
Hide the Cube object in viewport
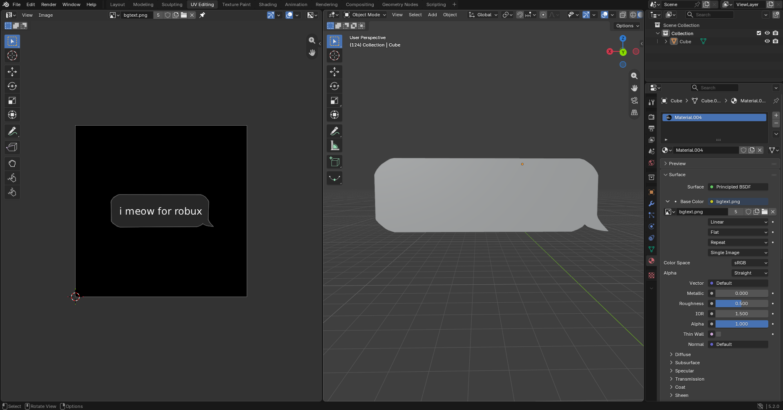(767, 41)
